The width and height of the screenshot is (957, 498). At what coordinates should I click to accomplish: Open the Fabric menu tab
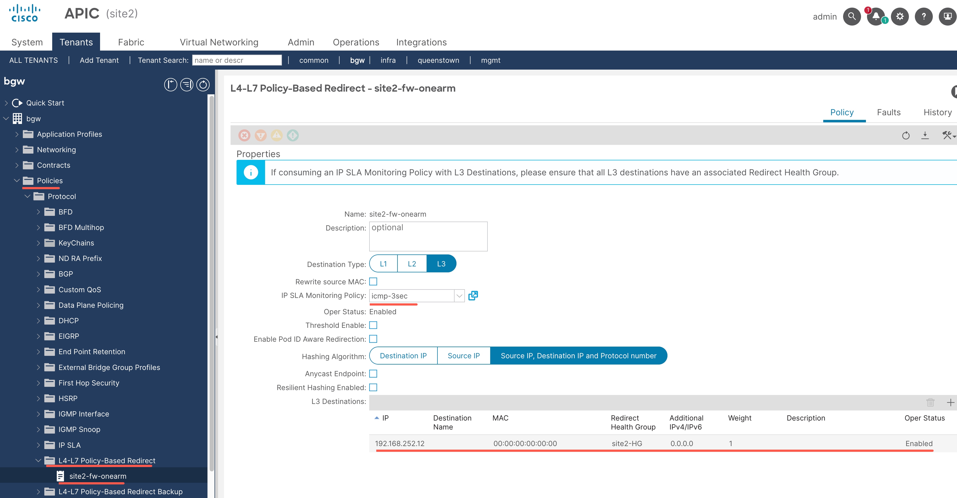131,42
